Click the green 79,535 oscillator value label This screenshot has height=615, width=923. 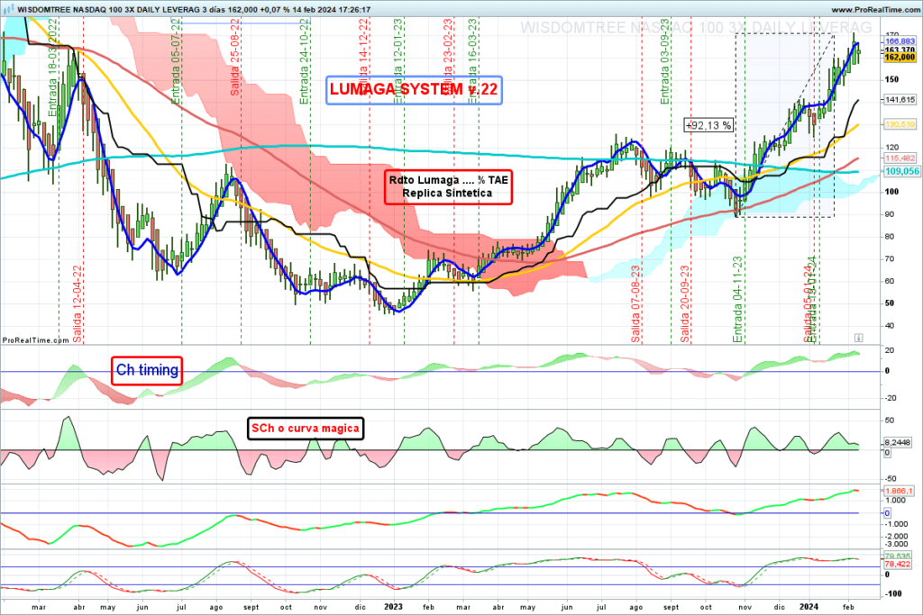(898, 556)
